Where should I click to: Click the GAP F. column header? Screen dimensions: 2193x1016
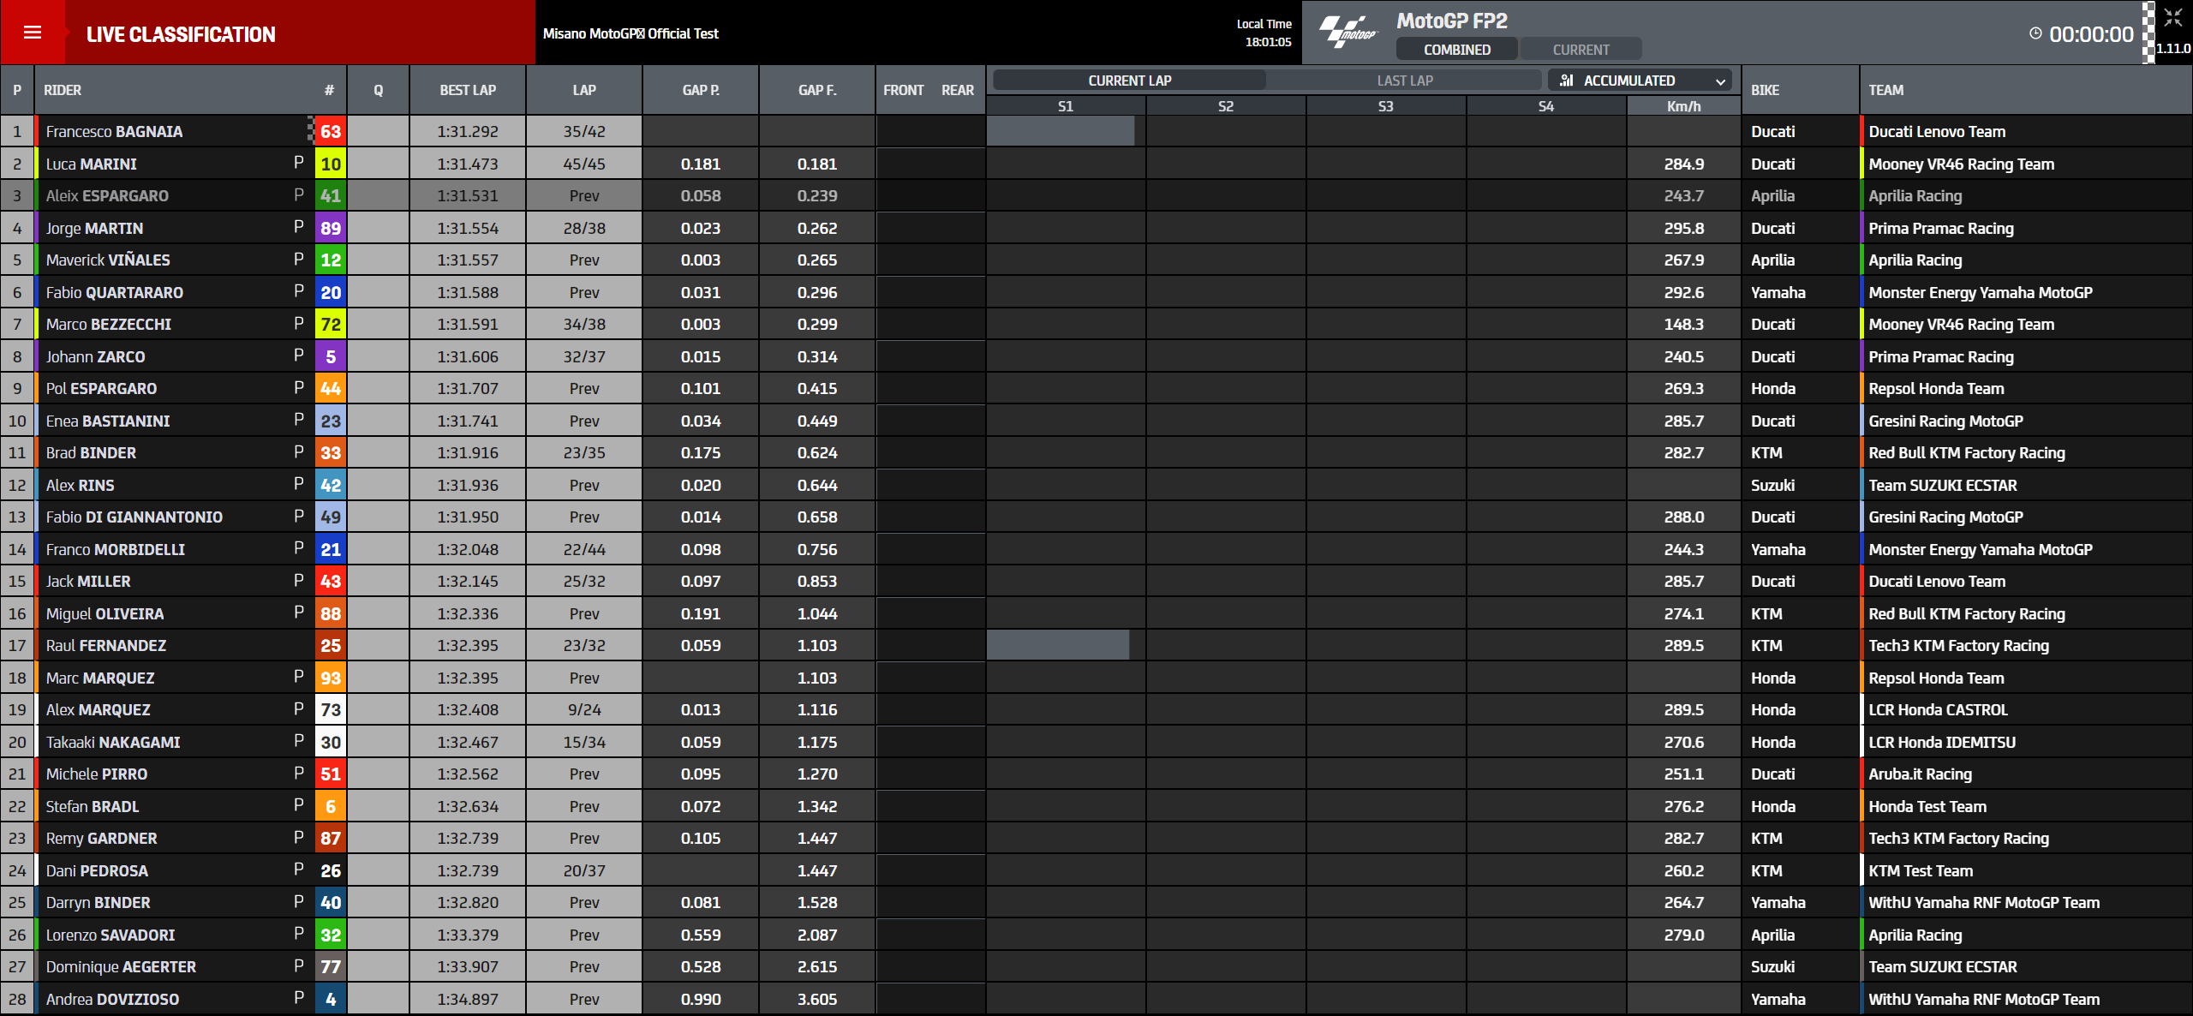point(817,90)
